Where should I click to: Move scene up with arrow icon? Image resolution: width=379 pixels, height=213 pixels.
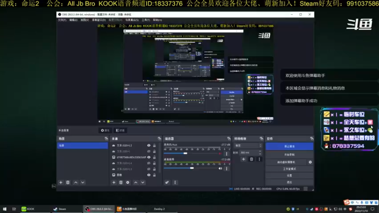point(76,183)
